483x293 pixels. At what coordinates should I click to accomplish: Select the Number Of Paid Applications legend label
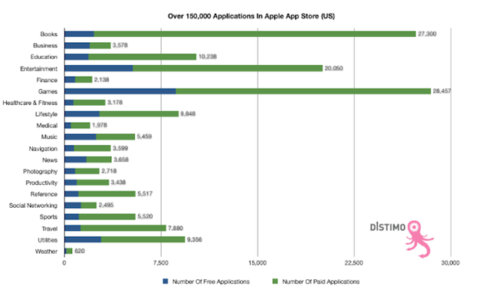pos(321,281)
